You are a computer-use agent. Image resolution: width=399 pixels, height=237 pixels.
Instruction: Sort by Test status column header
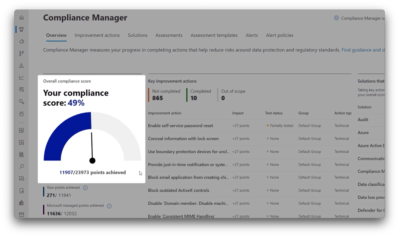[274, 113]
